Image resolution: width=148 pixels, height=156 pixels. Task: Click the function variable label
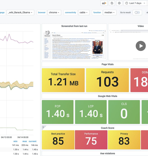click(x=97, y=13)
